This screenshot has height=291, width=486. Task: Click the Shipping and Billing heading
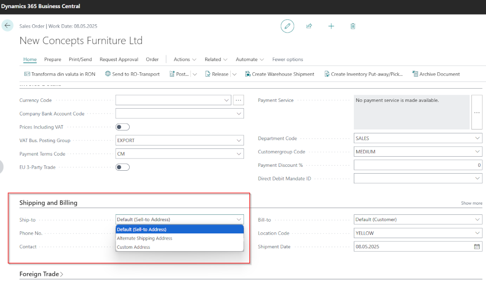point(48,203)
